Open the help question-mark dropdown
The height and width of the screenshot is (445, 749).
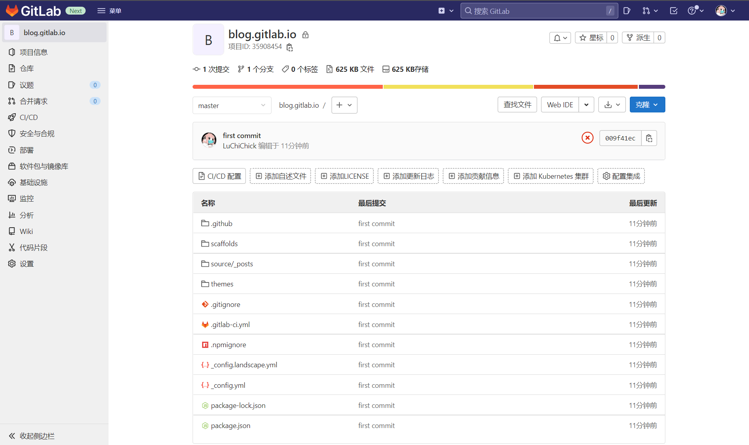pos(696,11)
